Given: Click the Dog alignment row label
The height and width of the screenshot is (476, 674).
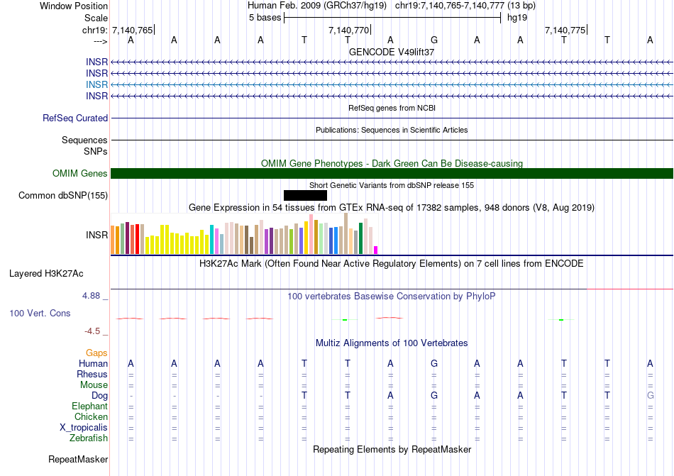Looking at the screenshot, I should point(99,395).
